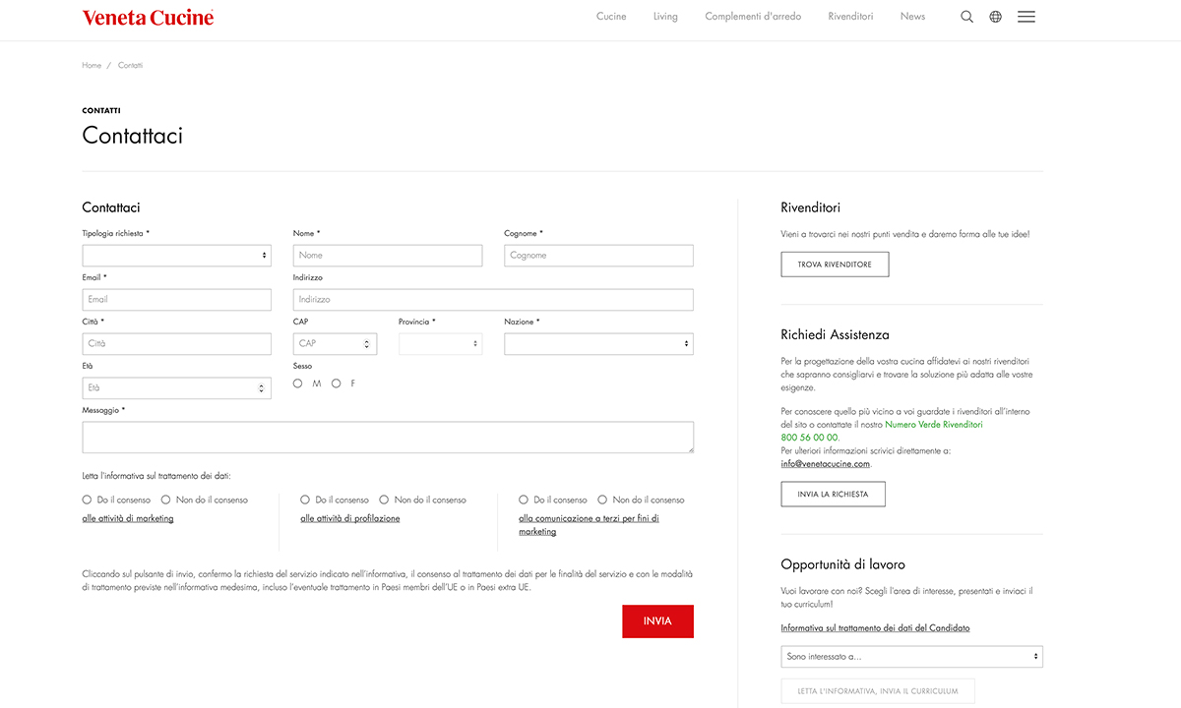Open the alle attività di marketing link
Viewport: 1181px width, 708px height.
tap(128, 518)
